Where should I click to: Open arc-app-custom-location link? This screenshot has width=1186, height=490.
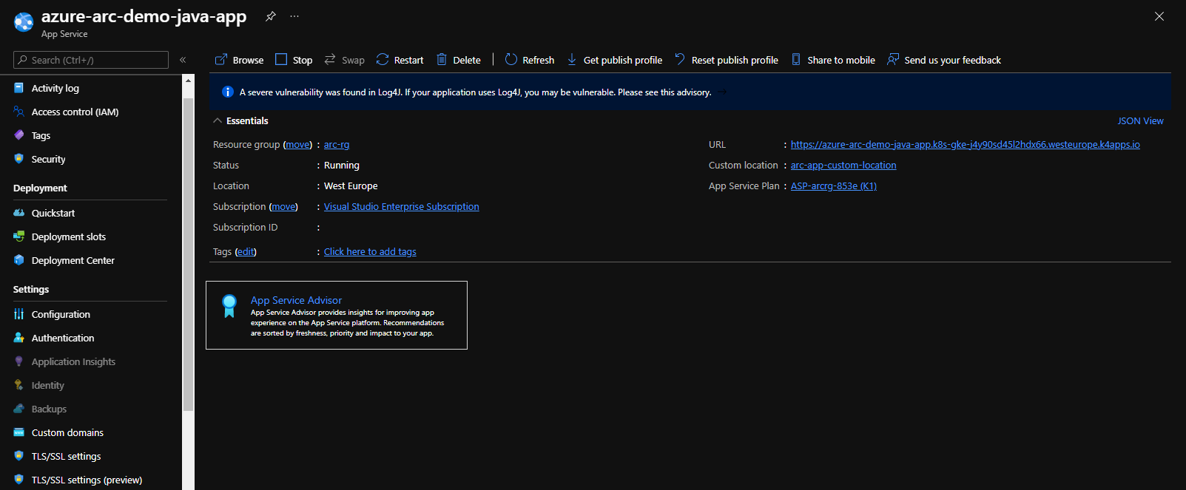point(843,166)
